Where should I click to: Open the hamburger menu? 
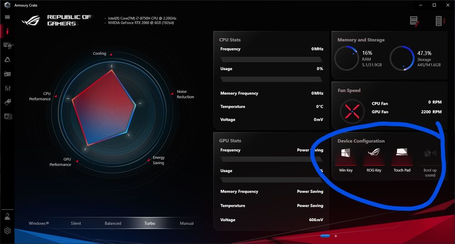point(7,17)
